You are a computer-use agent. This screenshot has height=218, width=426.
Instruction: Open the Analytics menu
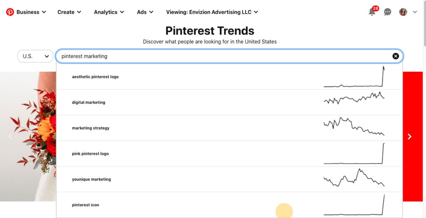pyautogui.click(x=109, y=12)
